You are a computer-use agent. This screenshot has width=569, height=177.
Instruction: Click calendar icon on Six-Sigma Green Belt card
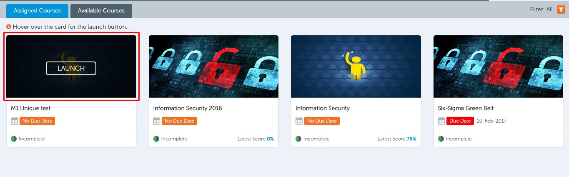[x=441, y=121]
